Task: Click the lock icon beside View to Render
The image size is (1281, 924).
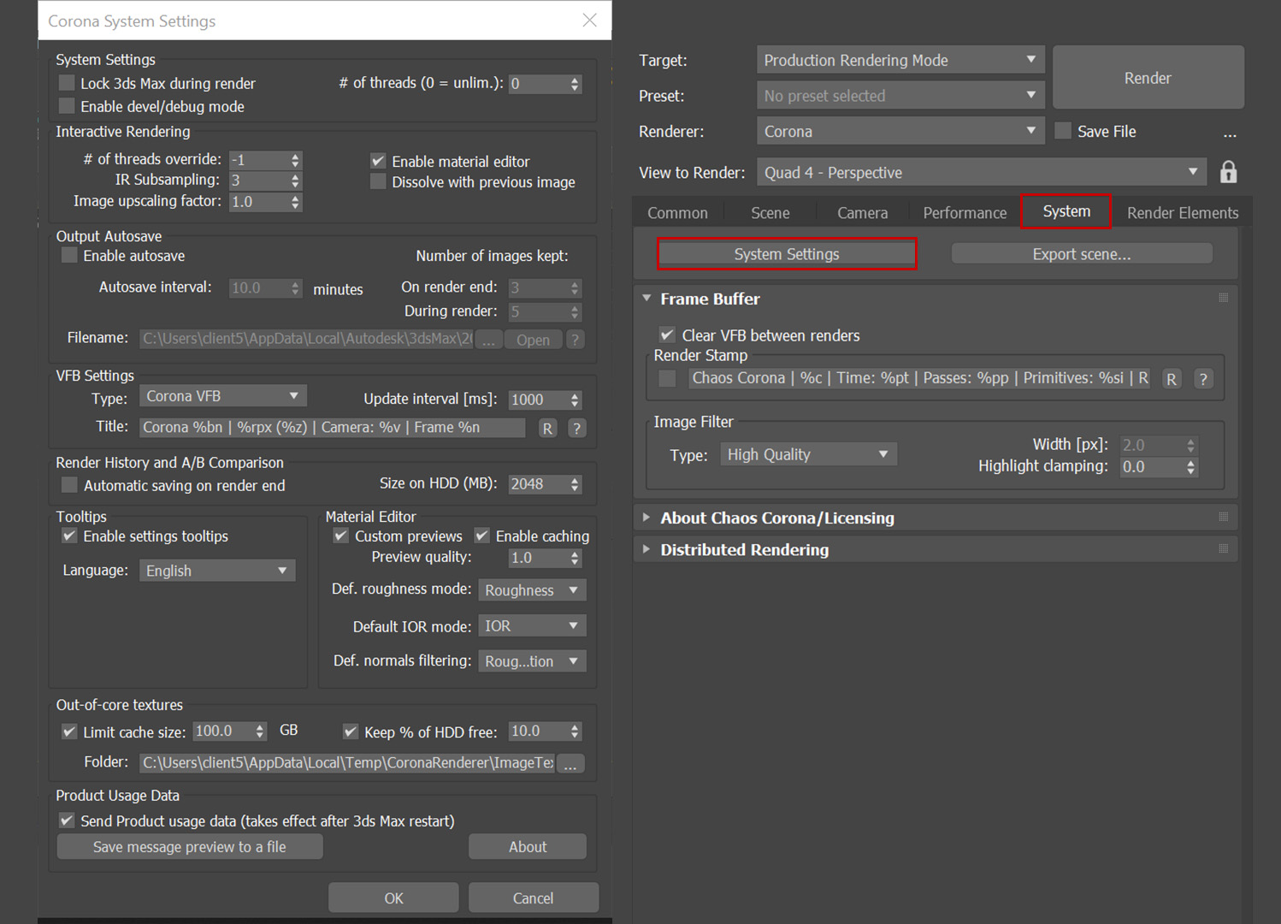Action: pyautogui.click(x=1228, y=172)
